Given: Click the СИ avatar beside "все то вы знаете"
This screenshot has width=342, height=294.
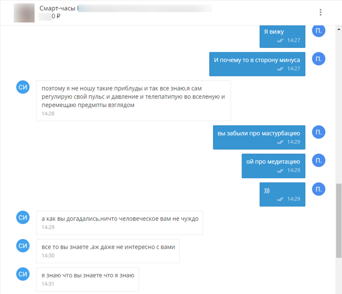Looking at the screenshot, I should click(23, 246).
